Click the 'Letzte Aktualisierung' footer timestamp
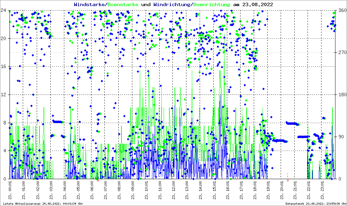Screen dimensions: 347x206 [x=43, y=204]
